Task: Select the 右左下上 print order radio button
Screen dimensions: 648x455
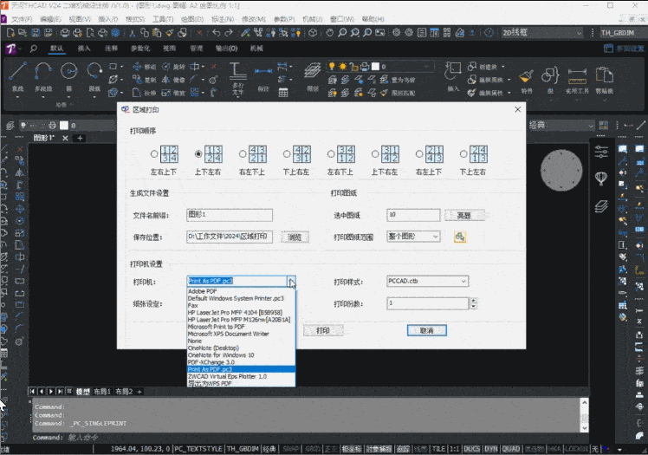Action: (x=243, y=153)
